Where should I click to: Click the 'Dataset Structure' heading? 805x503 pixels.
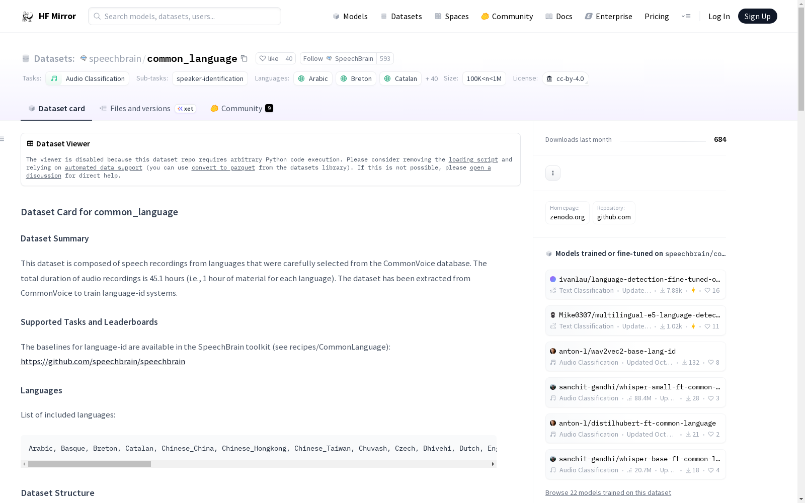click(57, 493)
